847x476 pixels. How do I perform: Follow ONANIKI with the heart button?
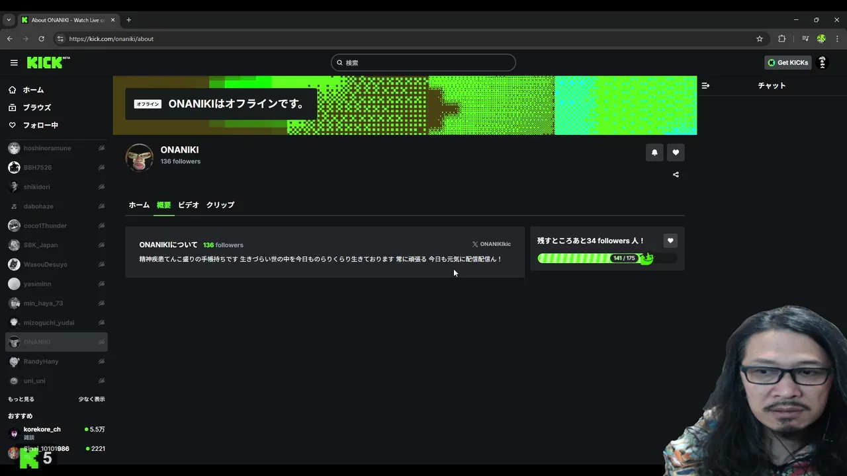(676, 153)
